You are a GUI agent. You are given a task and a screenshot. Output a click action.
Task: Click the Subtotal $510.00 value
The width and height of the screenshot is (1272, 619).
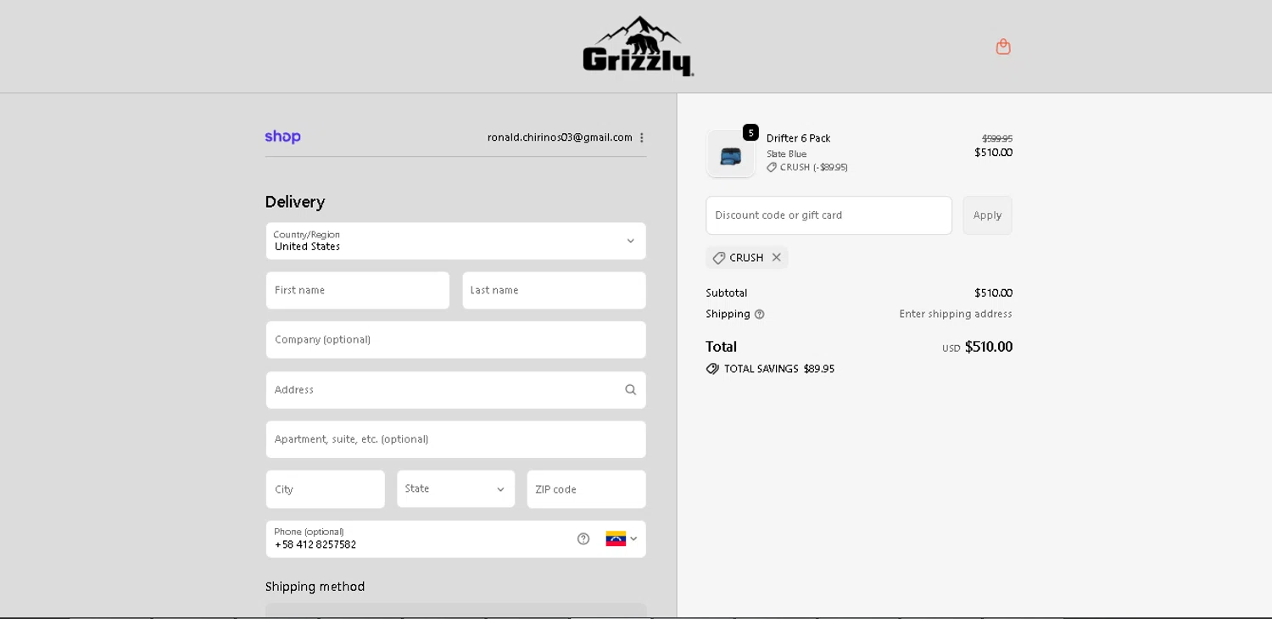(993, 293)
